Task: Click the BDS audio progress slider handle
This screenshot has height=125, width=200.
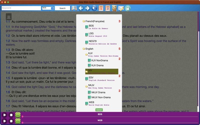Action: 22,116
